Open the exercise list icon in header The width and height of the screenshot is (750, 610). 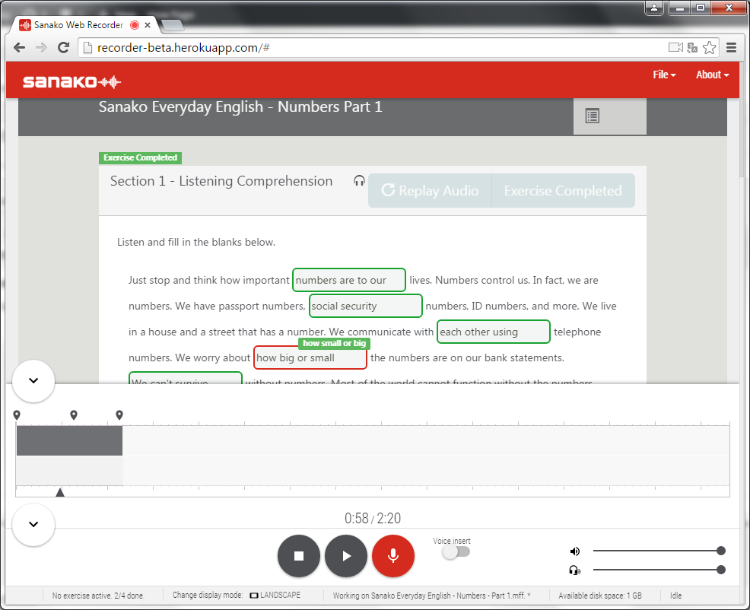(593, 116)
